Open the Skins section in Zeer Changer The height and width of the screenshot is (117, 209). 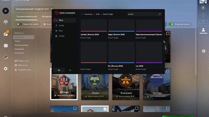point(65,20)
